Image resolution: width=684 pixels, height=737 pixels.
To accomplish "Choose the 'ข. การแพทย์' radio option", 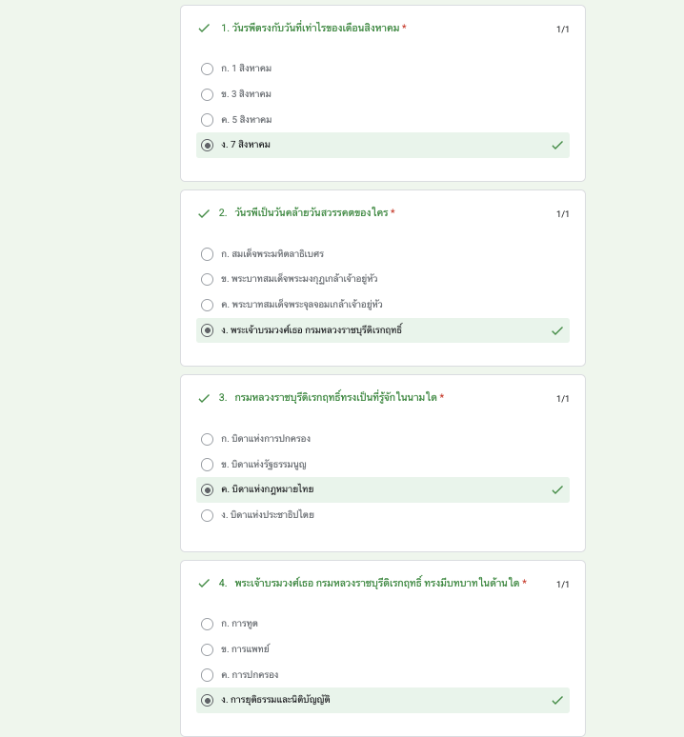I will (x=208, y=649).
